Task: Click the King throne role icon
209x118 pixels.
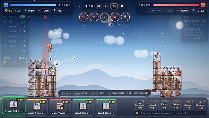Action: click(x=5, y=63)
